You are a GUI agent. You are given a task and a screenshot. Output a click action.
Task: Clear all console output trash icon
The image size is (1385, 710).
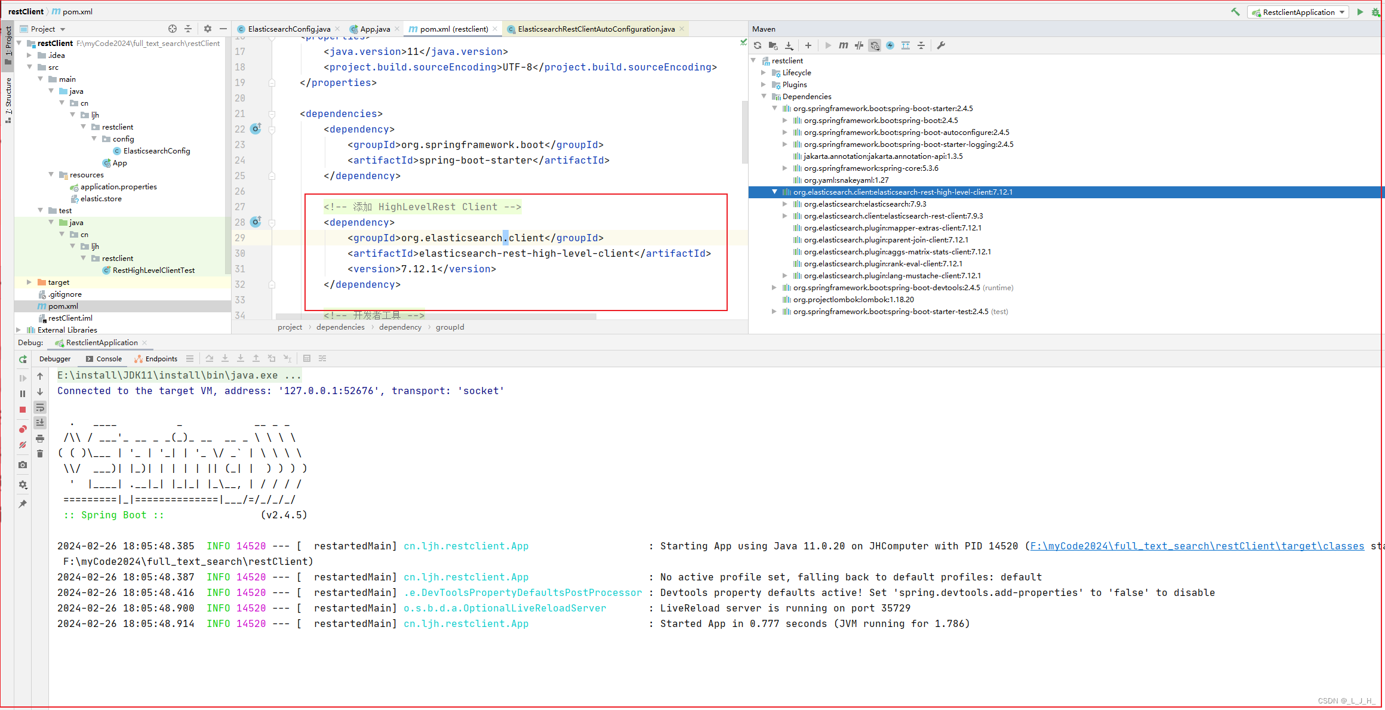tap(40, 454)
